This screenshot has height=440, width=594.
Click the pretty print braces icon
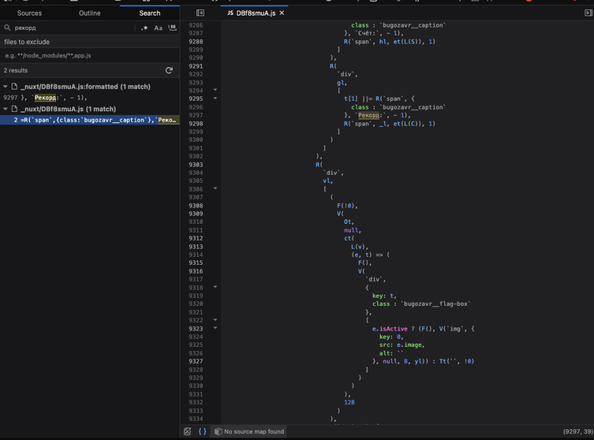(x=203, y=431)
